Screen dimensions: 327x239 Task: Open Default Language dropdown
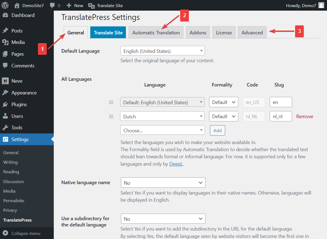163,51
